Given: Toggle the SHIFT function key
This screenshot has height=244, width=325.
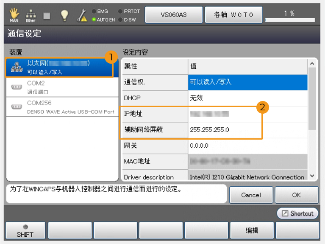Looking at the screenshot, I should pyautogui.click(x=25, y=230).
